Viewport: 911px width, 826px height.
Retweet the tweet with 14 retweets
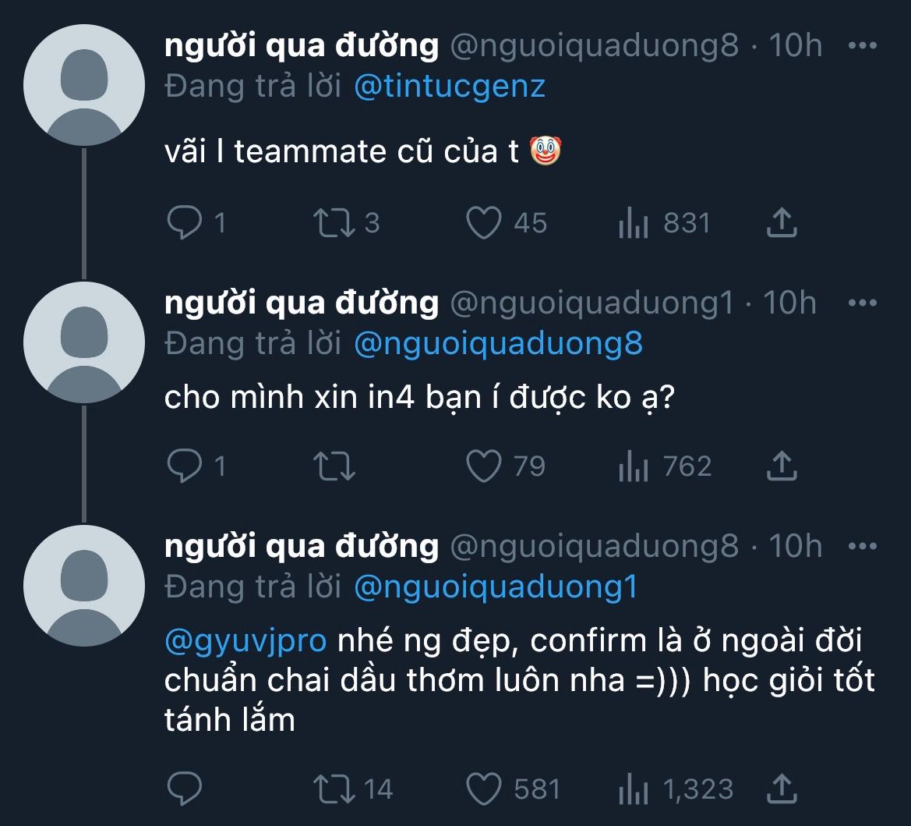[334, 789]
